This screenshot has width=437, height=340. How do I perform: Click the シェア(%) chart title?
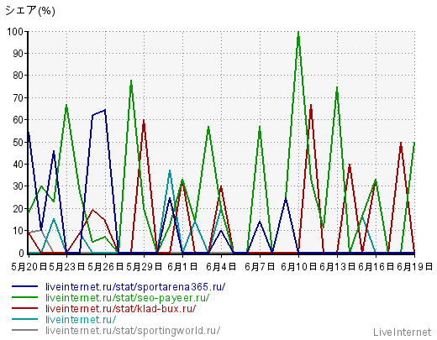click(30, 11)
